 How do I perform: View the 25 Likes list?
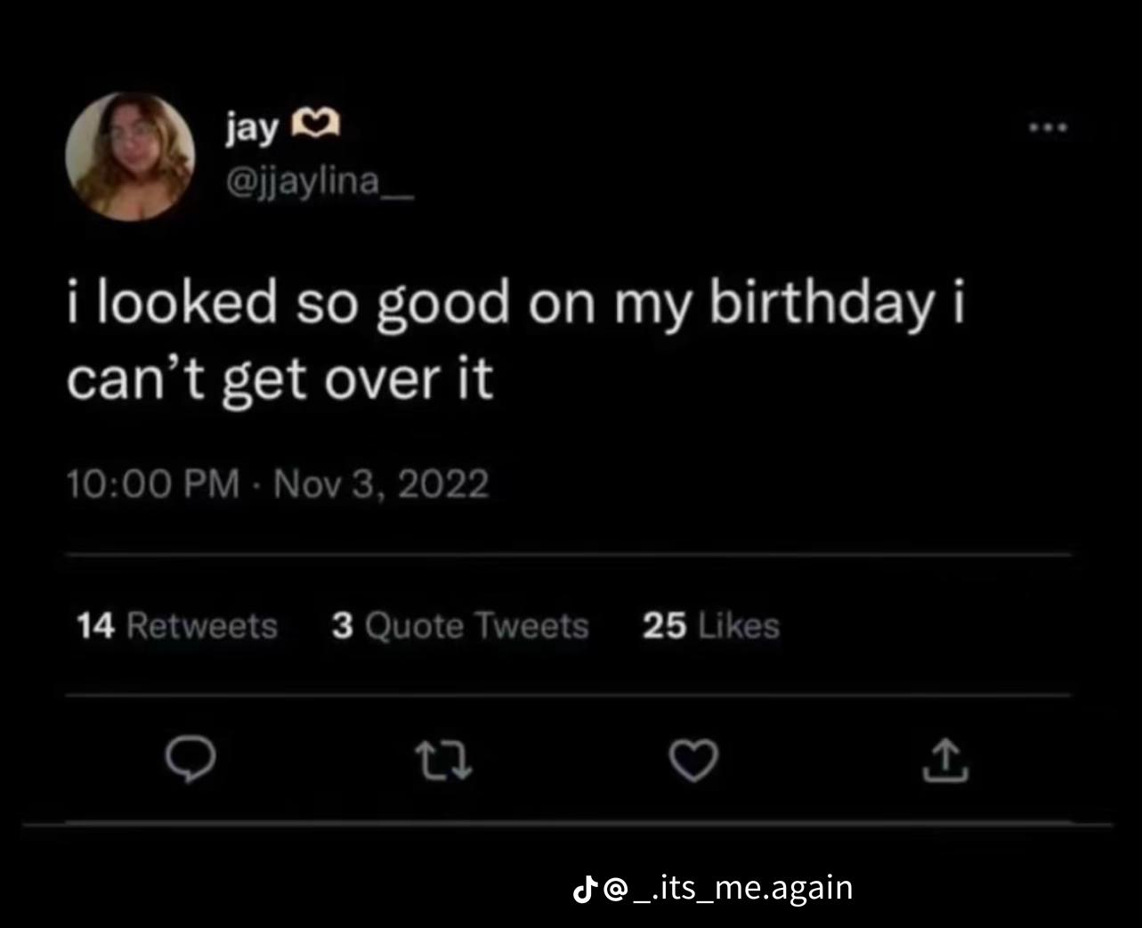(710, 625)
